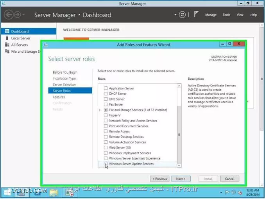
Task: Click the Action Center flag in system tray
Action: coord(227,192)
